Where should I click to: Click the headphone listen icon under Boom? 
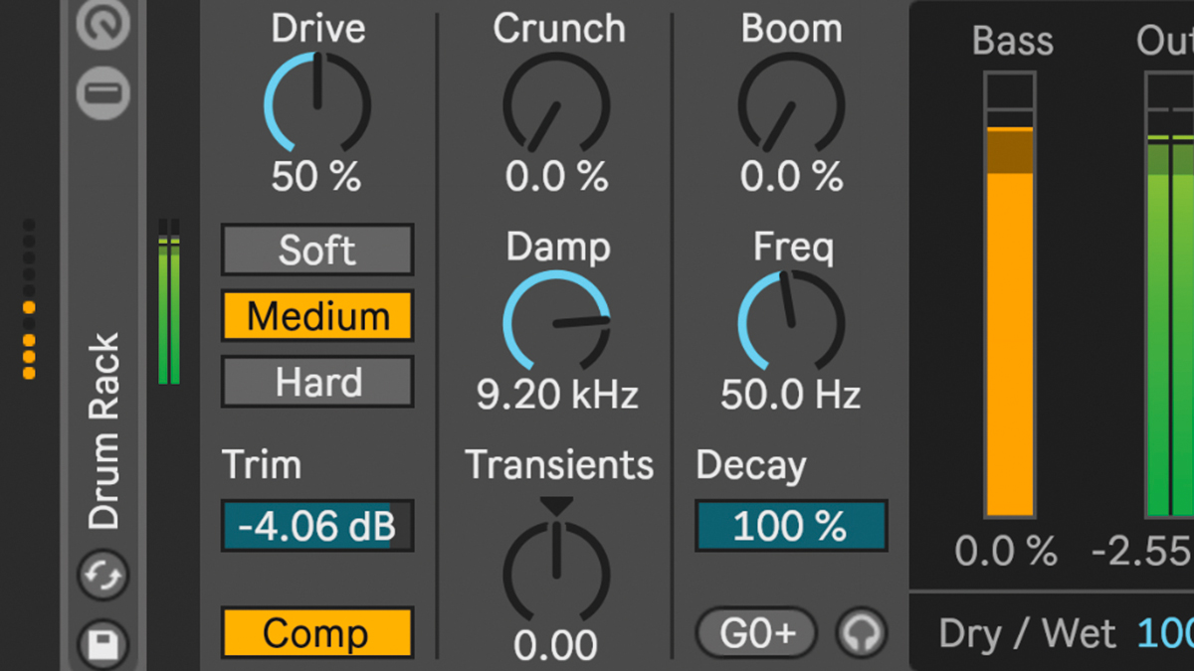click(x=862, y=633)
